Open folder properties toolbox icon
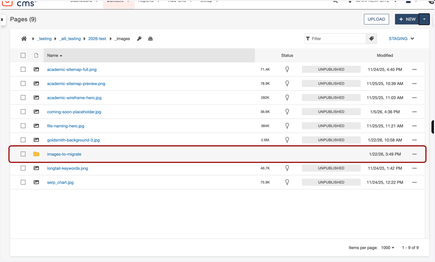 point(150,39)
